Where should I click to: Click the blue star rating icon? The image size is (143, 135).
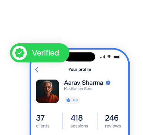68,100
